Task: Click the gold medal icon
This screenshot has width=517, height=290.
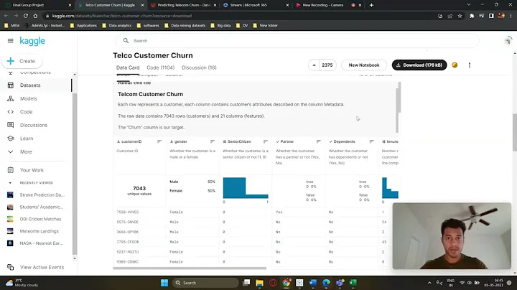Action: coord(455,65)
